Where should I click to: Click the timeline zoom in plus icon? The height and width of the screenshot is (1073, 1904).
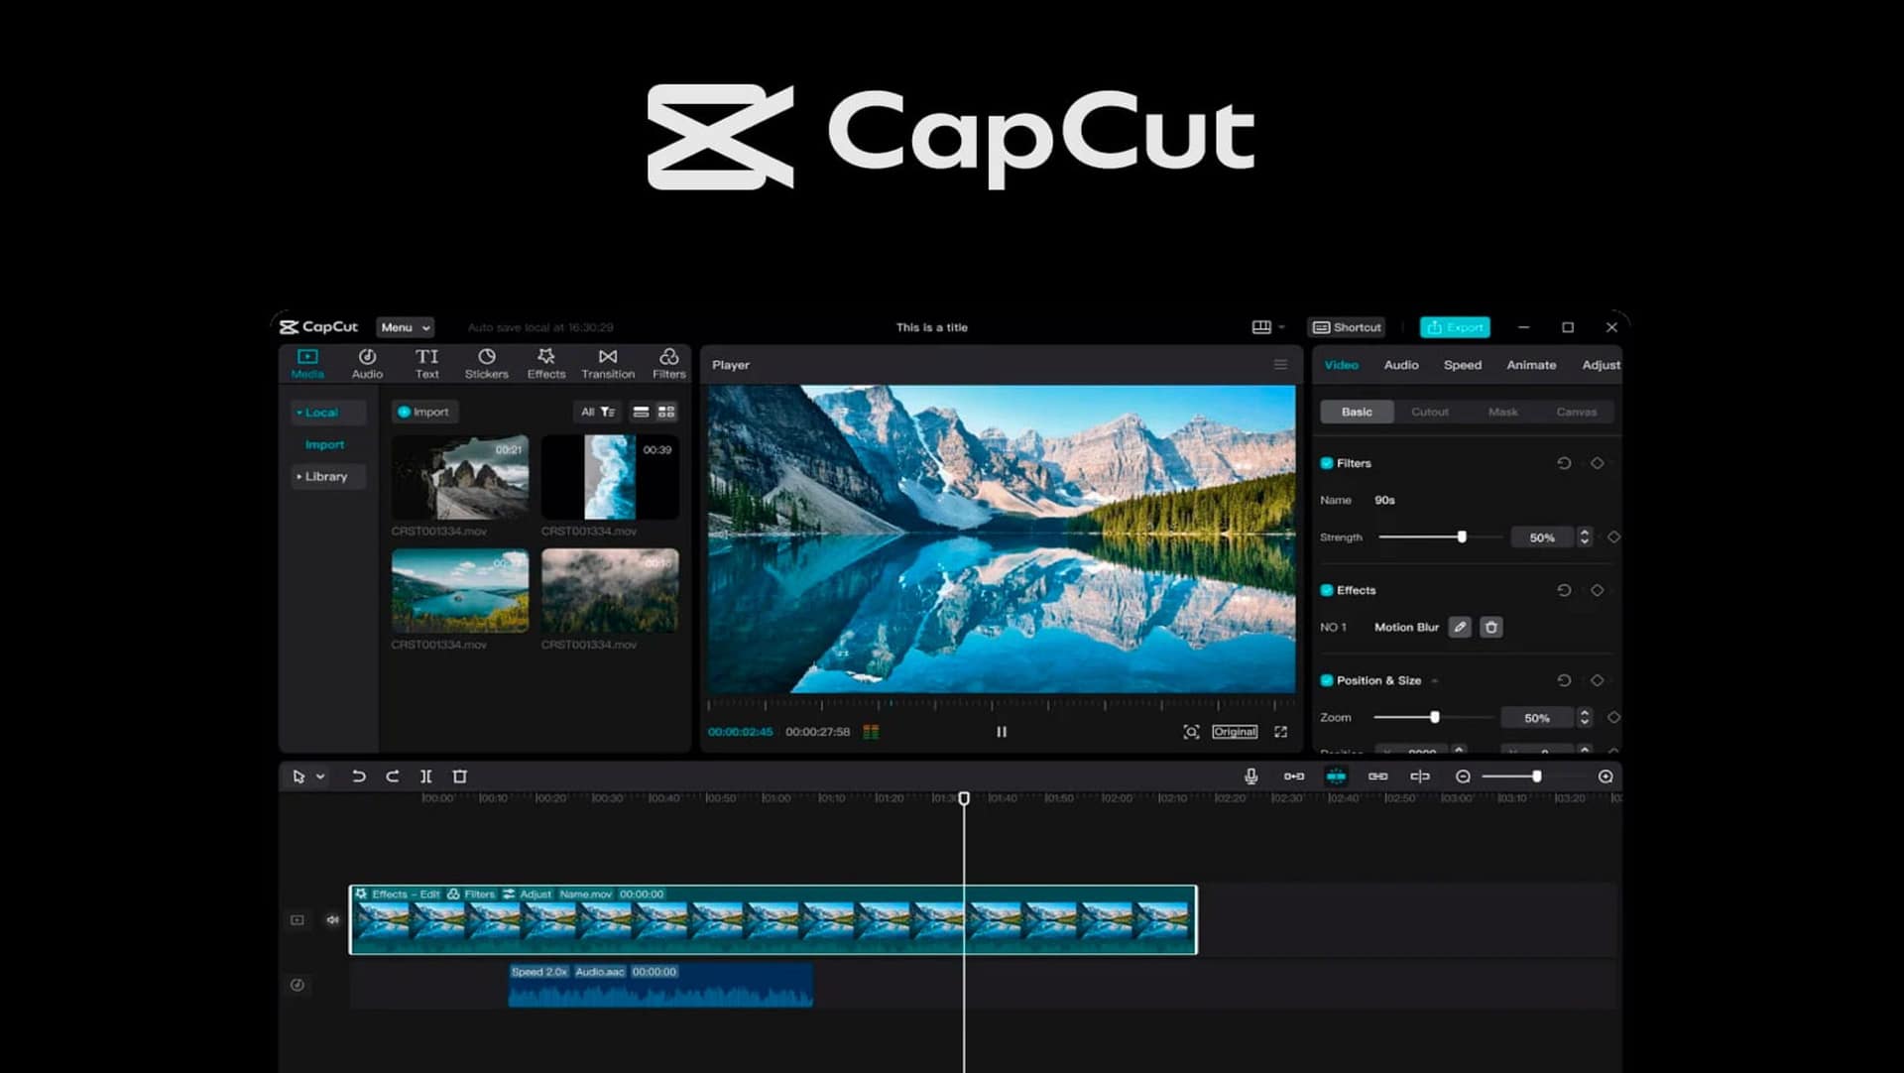point(1606,776)
